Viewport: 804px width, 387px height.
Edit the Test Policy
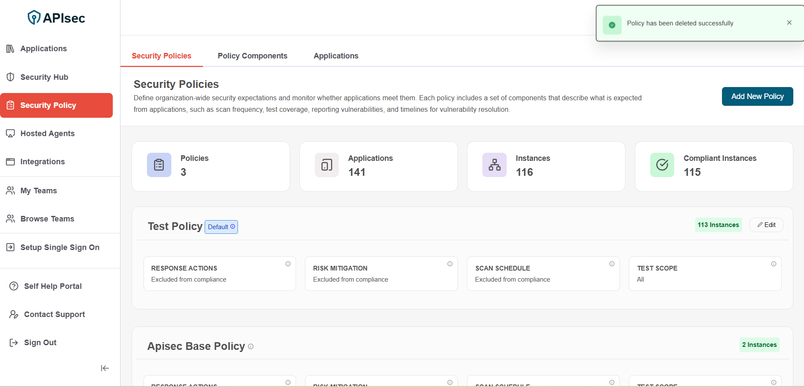tap(766, 225)
